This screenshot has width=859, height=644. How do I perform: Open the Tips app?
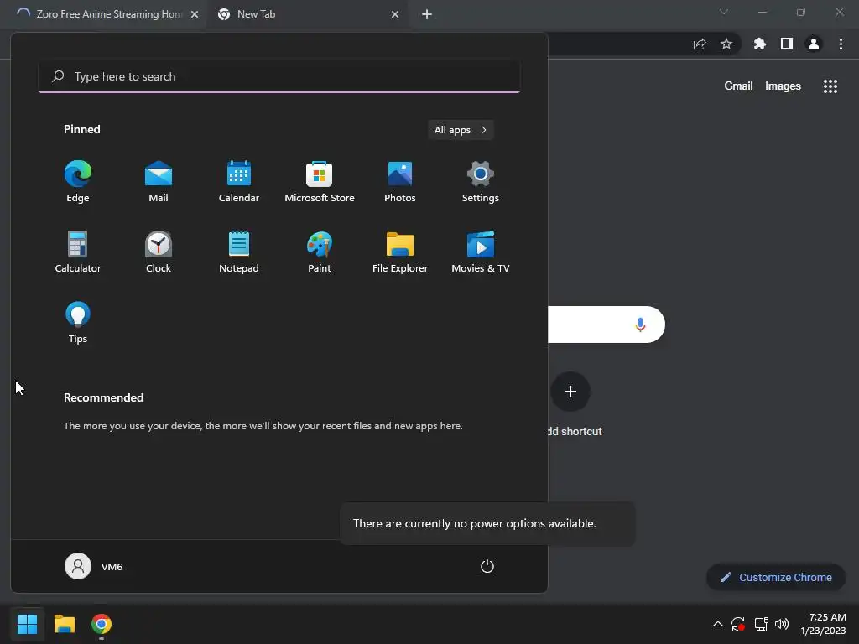(78, 323)
